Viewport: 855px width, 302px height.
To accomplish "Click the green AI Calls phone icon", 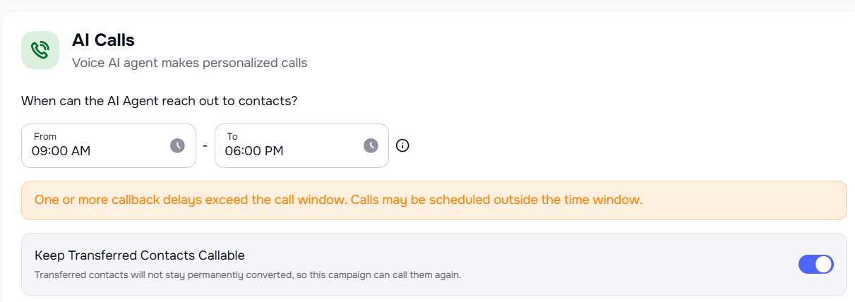I will (x=40, y=50).
